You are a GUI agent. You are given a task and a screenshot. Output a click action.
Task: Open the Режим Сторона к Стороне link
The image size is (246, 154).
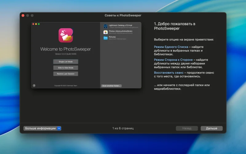tap(173, 60)
